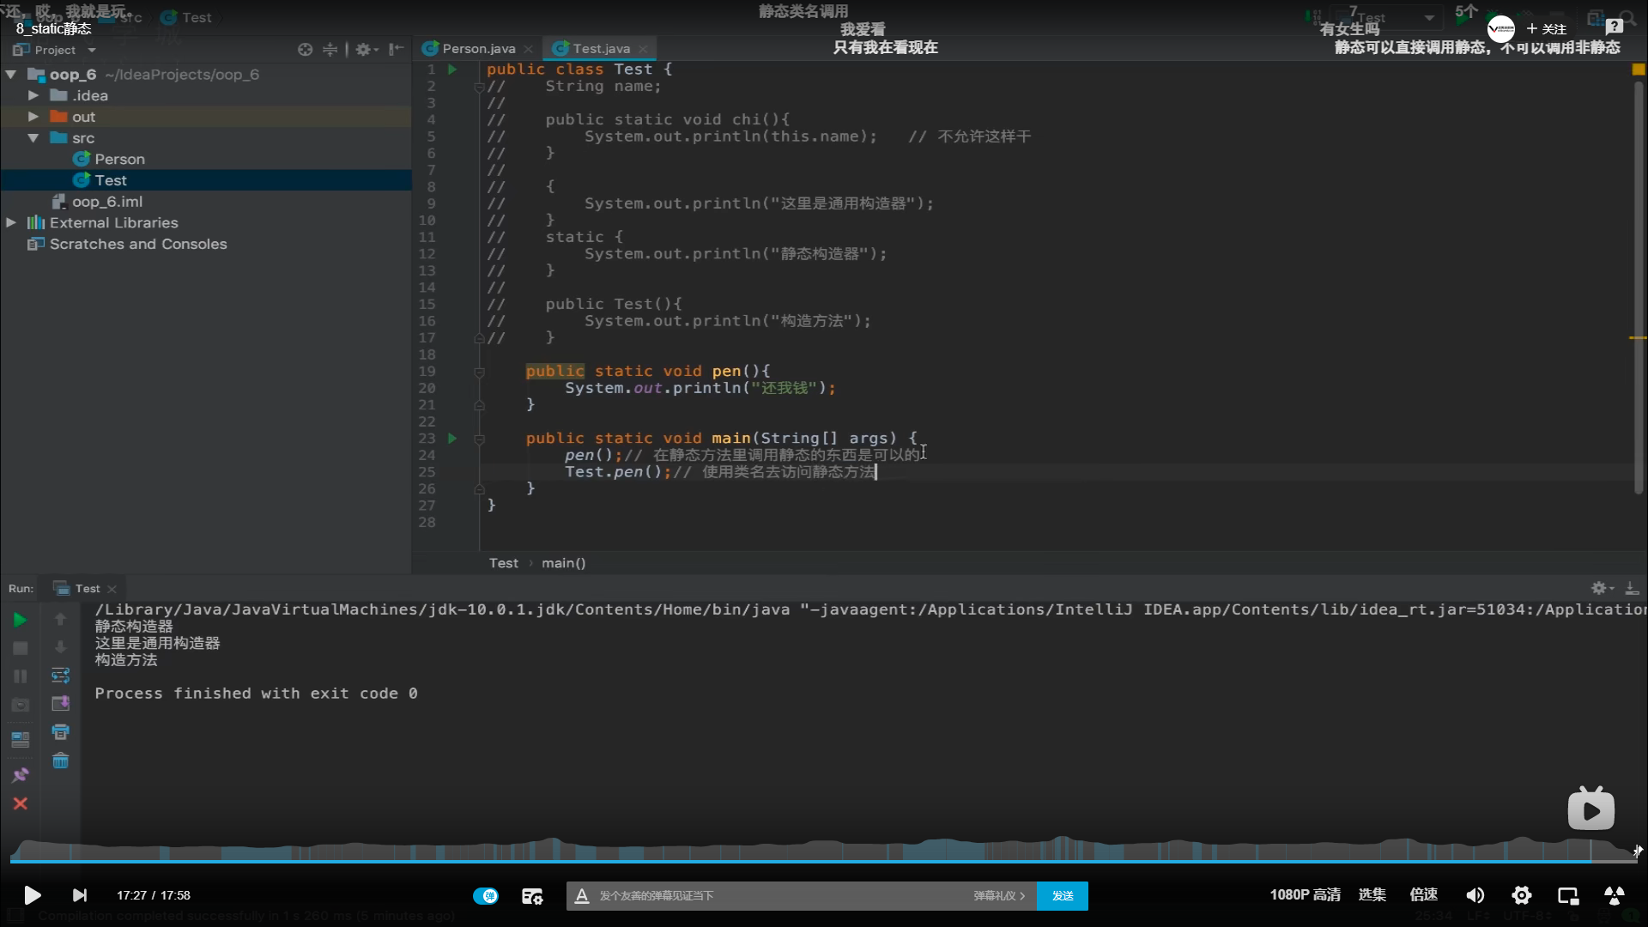Click the danmaku comment input field
The image size is (1648, 927).
(772, 895)
